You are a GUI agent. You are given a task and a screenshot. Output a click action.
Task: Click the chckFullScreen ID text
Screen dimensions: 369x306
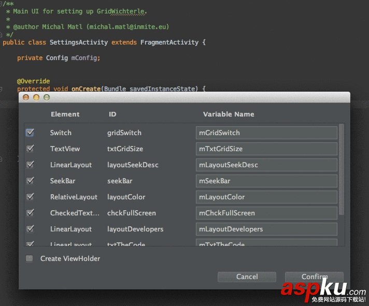(132, 213)
